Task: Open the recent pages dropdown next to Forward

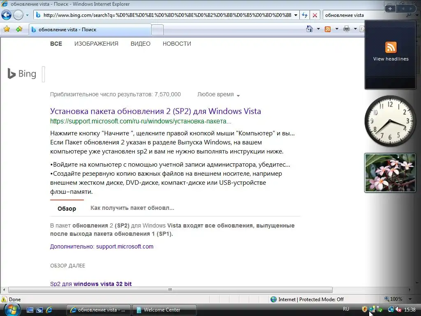Action: (x=27, y=15)
